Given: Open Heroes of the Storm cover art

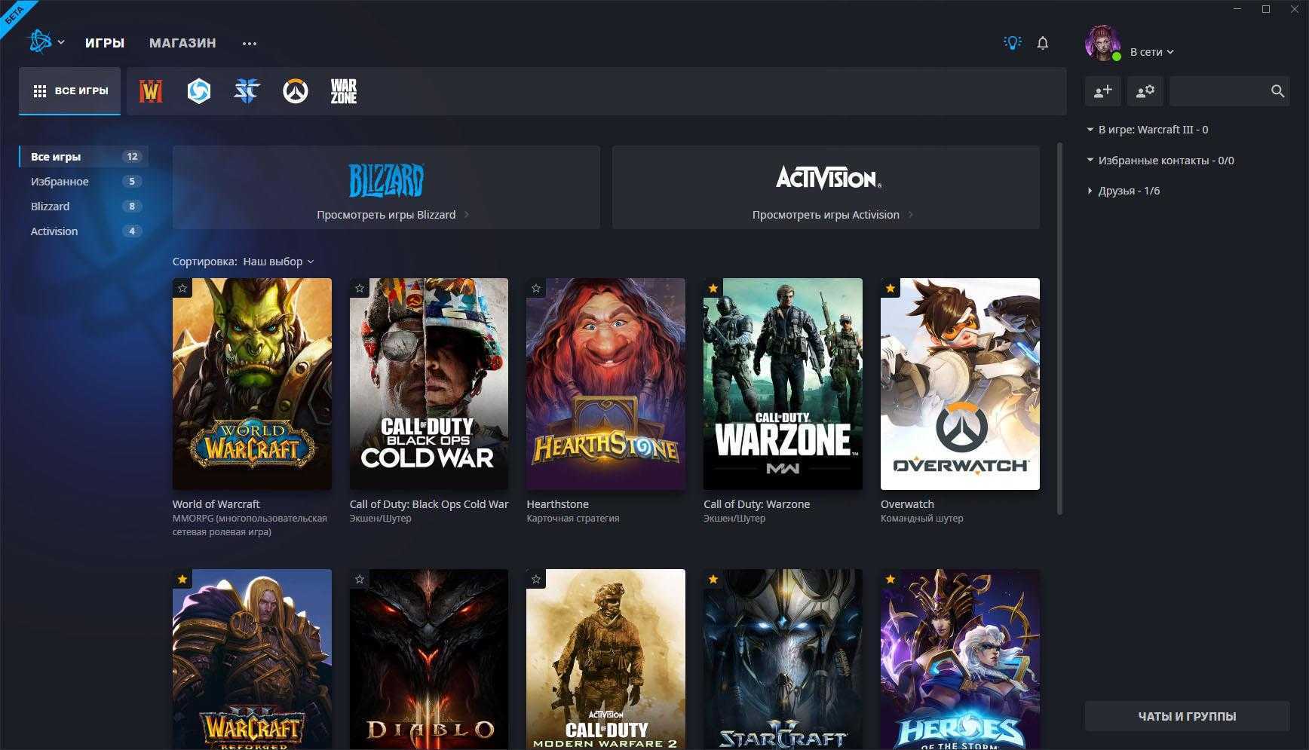Looking at the screenshot, I should pyautogui.click(x=960, y=660).
